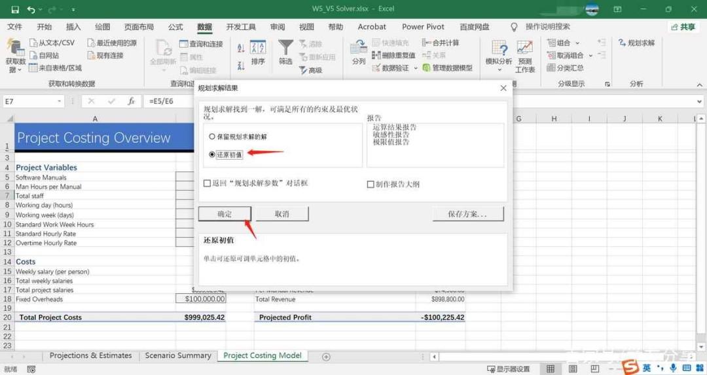Click the Insert Function fx icon
Screen dimensions: 707x375
[x=131, y=101]
